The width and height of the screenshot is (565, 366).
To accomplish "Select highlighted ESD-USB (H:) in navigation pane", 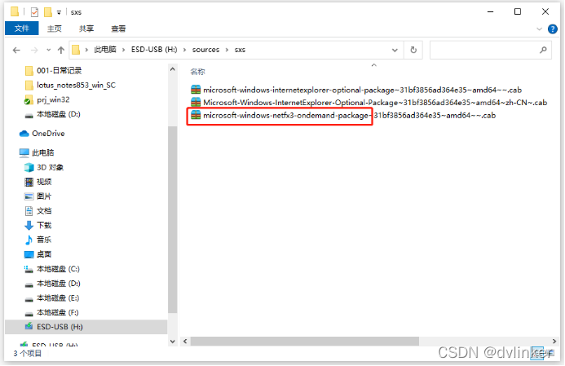I will (x=86, y=327).
